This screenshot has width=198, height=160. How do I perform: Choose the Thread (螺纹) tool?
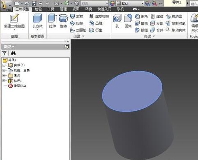click(x=157, y=16)
